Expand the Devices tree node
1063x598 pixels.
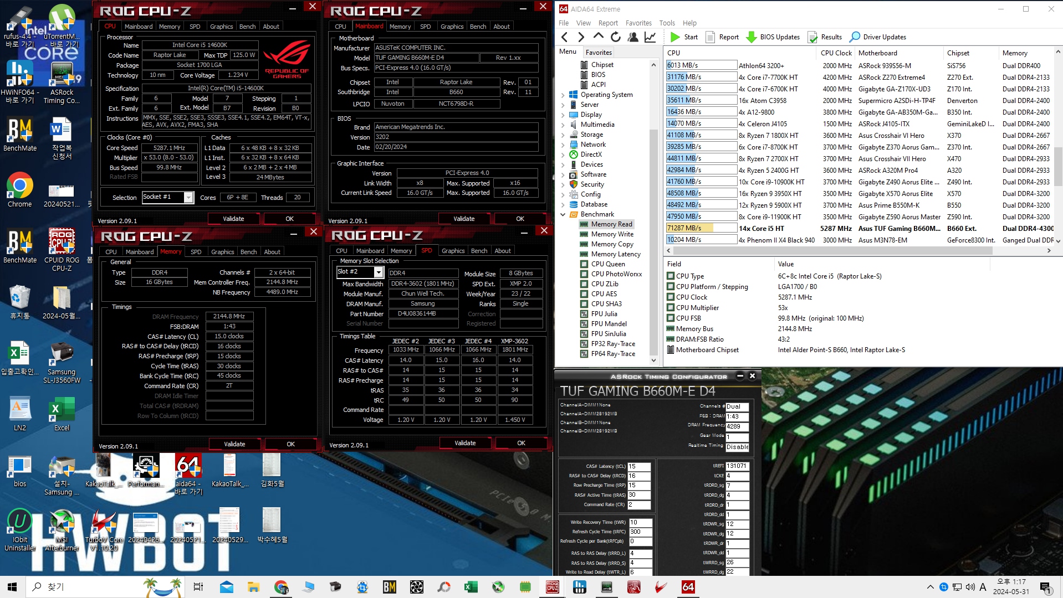click(563, 164)
